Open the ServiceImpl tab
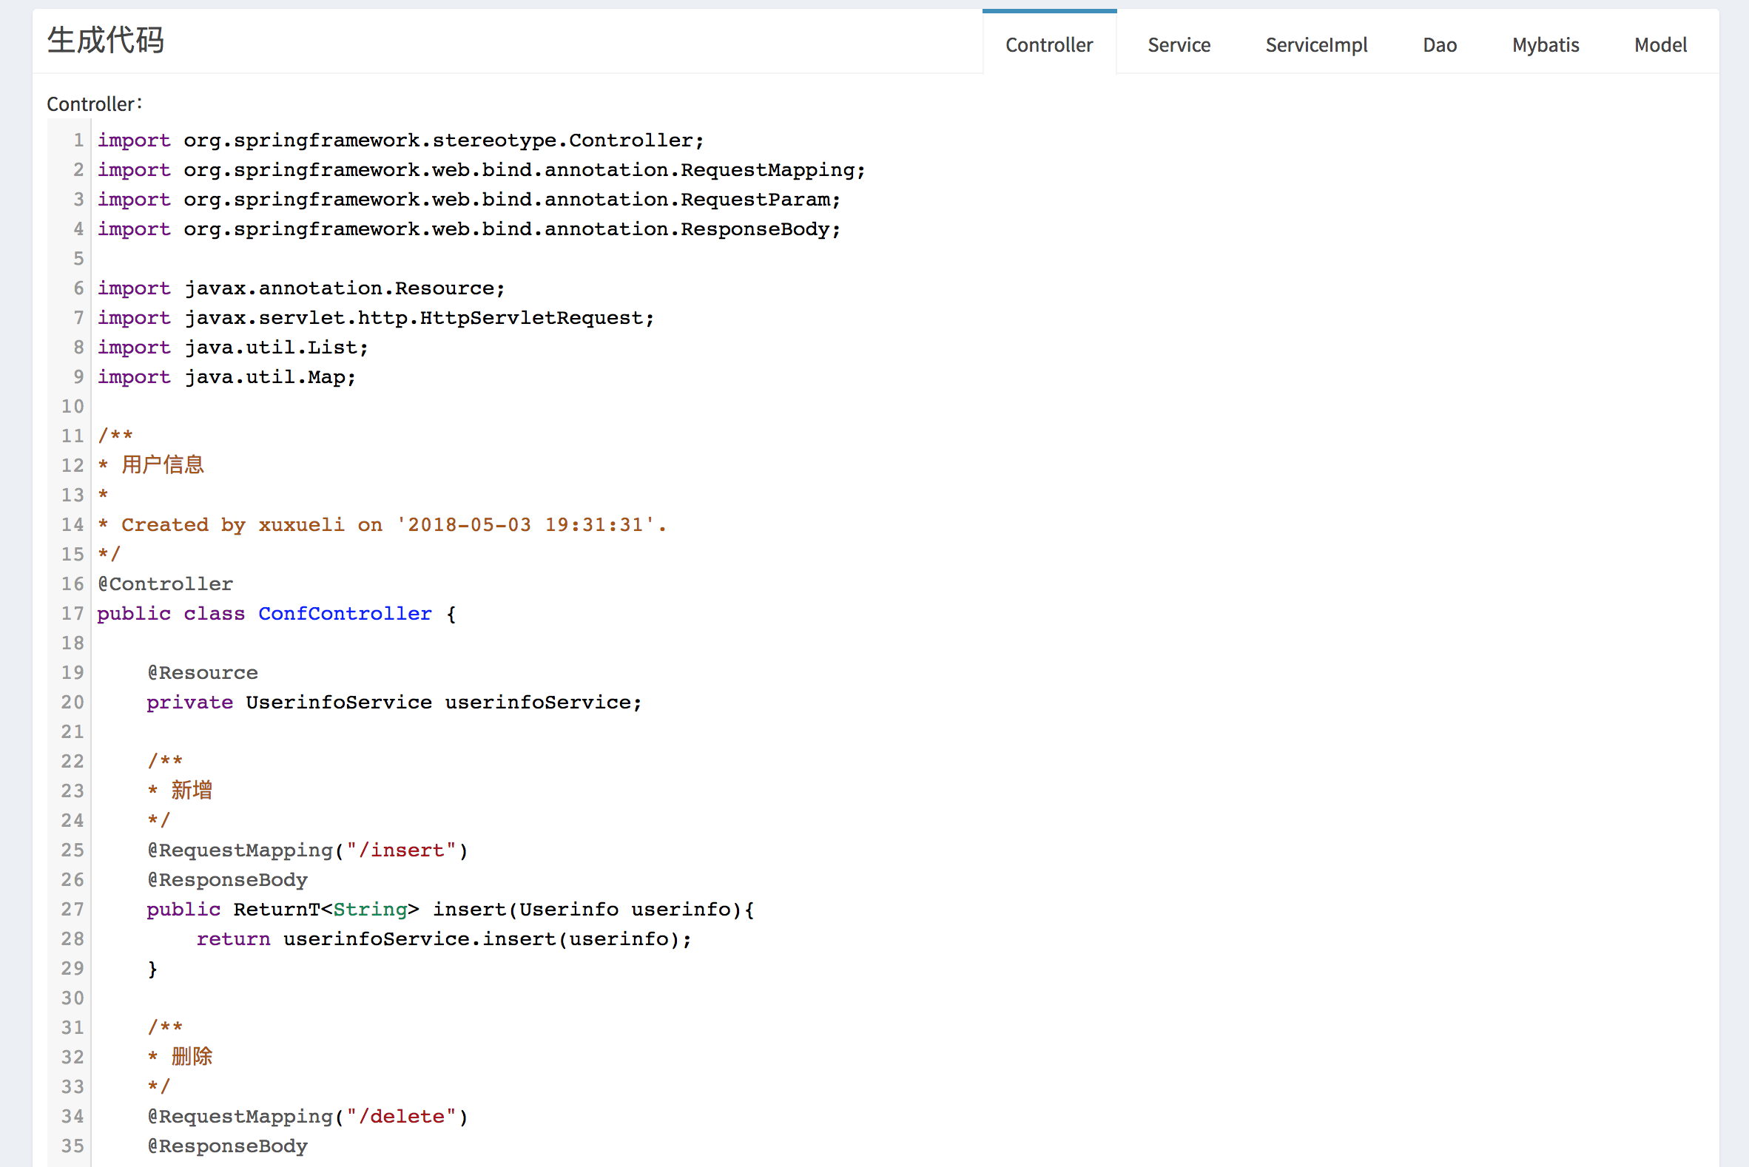Viewport: 1749px width, 1167px height. coord(1315,44)
